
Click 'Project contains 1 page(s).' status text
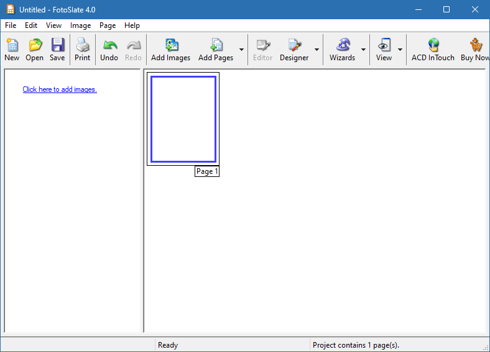356,345
